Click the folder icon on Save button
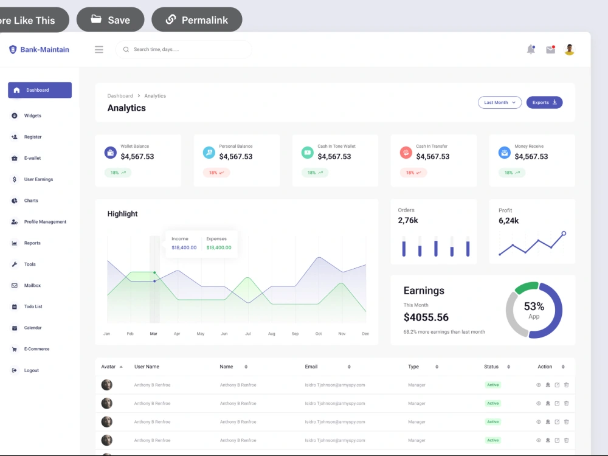Screen dimensions: 608x456 tap(96, 19)
